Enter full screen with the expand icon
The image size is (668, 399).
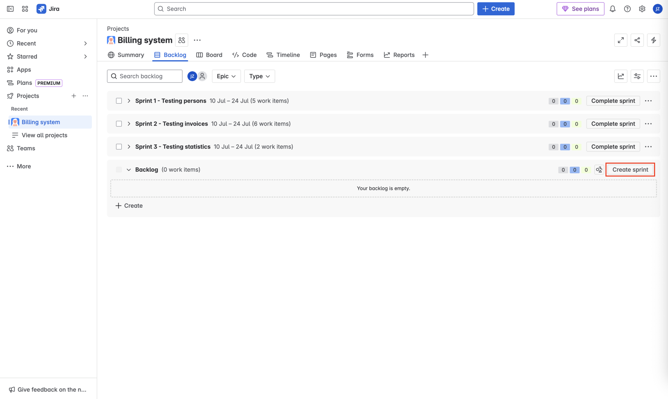621,40
